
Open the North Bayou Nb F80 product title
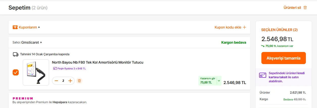coord(98,62)
